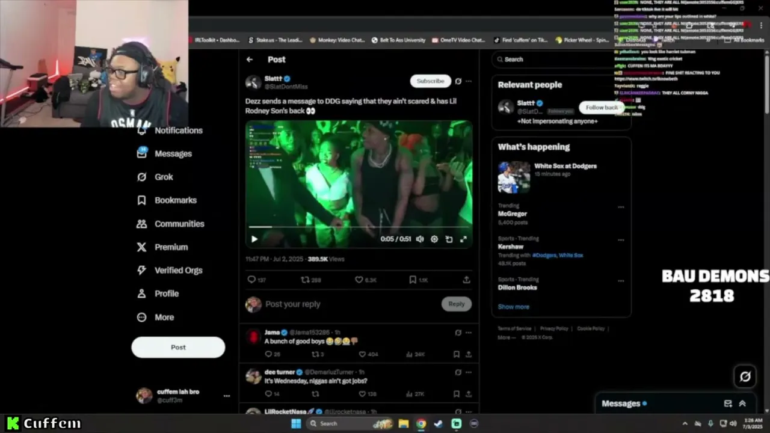
Task: Open more options on Slattt's post
Action: pyautogui.click(x=469, y=81)
